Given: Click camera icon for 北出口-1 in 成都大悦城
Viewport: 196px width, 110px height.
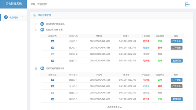Looking at the screenshot, I should pyautogui.click(x=53, y=41).
